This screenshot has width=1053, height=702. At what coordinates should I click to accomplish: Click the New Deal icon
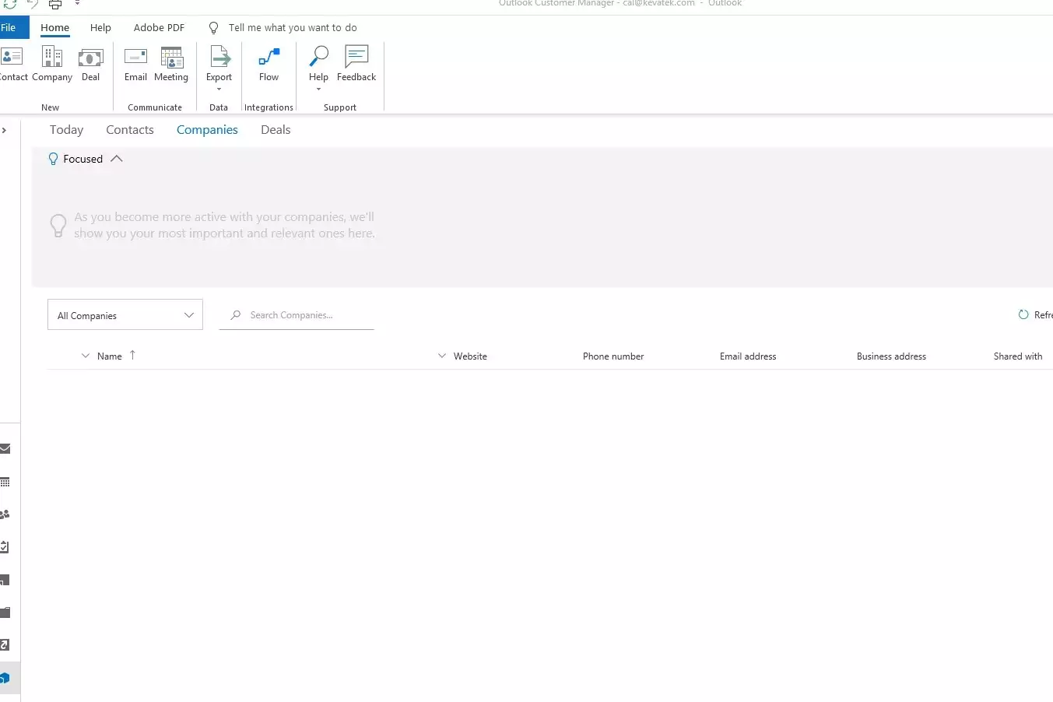(x=91, y=64)
